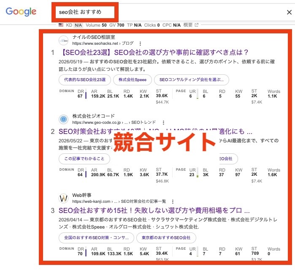Click the ST value 37.7K
The image size is (295, 270).
click(x=162, y=174)
